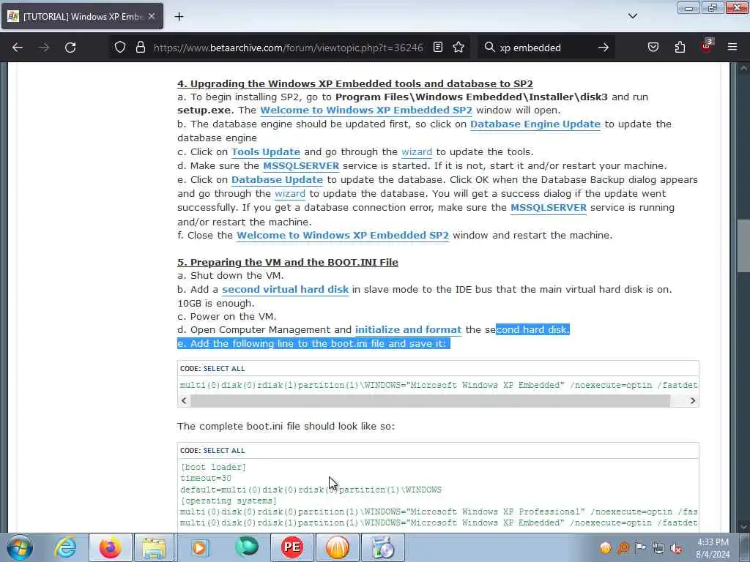Click the first code box horizontal scrollbar thumb
Screen dimensions: 750x562
tap(430, 401)
